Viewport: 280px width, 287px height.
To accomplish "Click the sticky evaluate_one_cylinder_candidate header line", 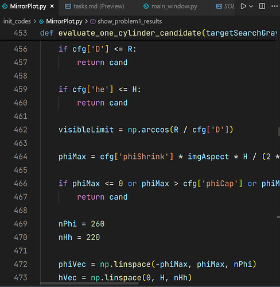I will click(138, 33).
